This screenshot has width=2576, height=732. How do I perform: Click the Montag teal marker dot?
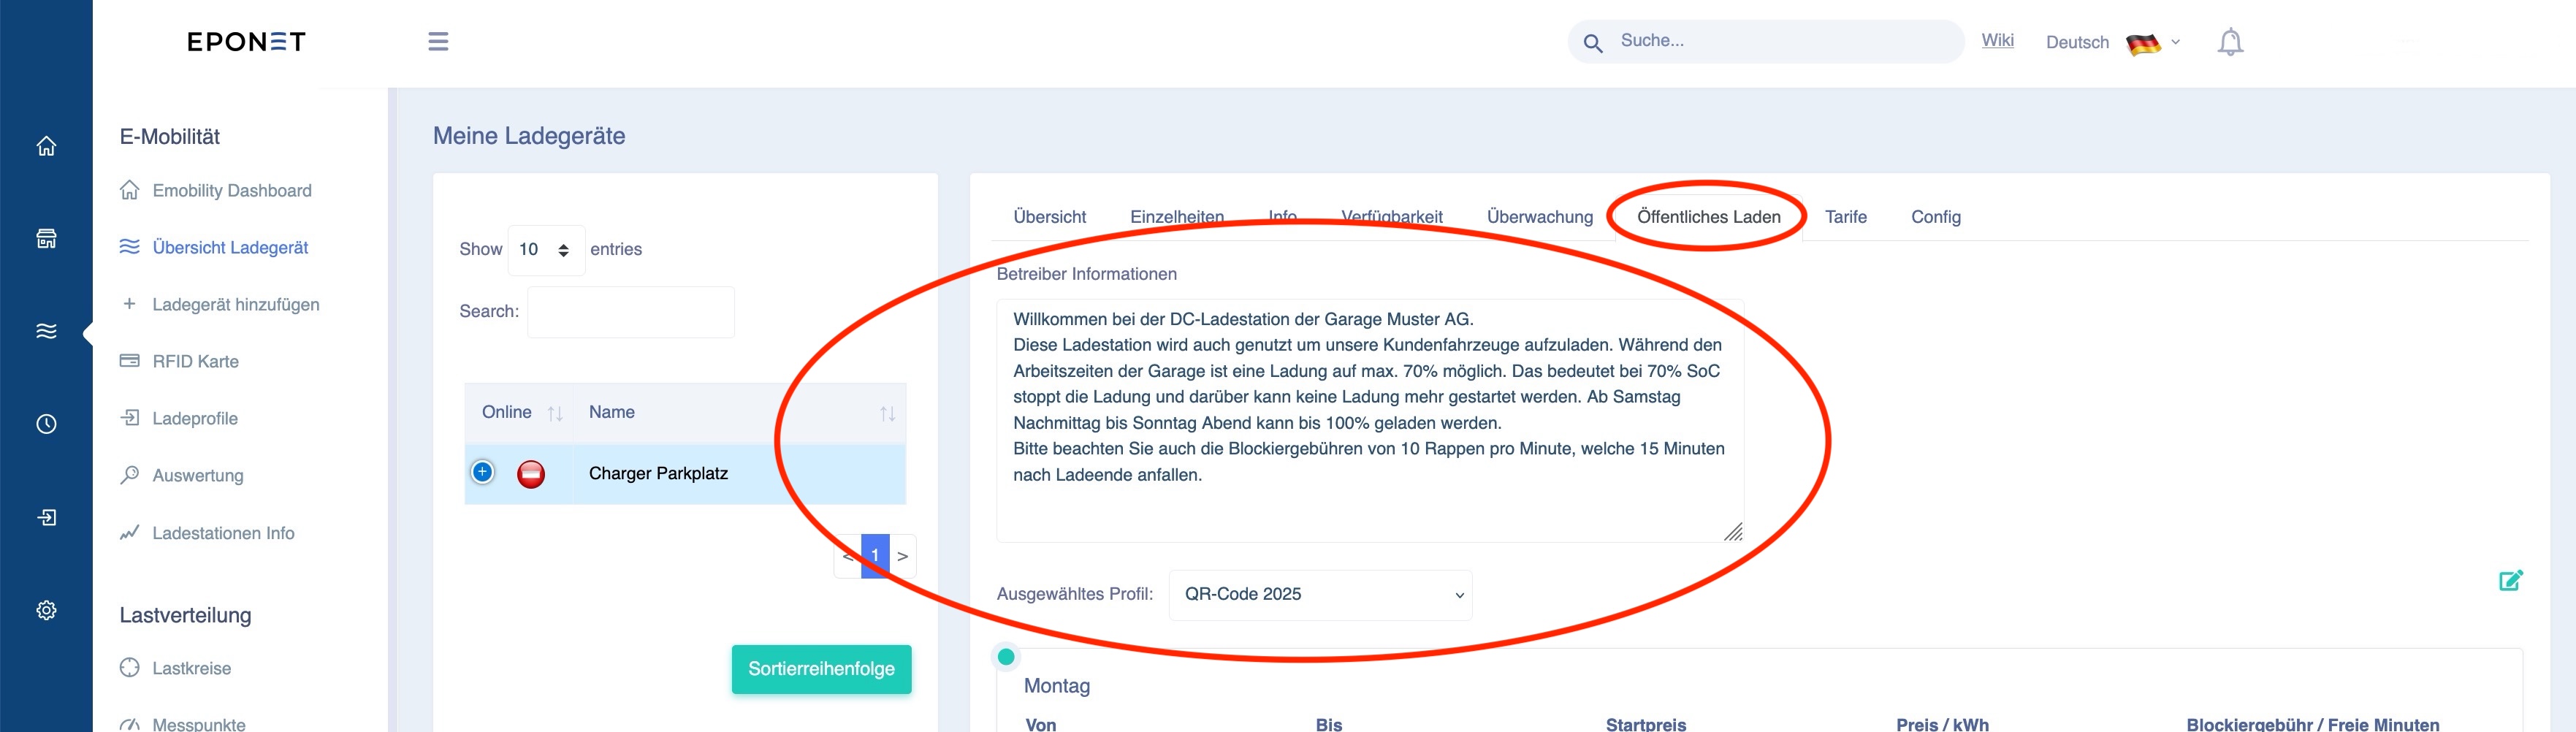click(1006, 657)
